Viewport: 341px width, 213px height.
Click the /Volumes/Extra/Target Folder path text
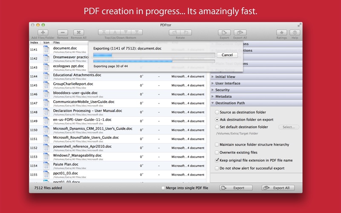coord(237,133)
